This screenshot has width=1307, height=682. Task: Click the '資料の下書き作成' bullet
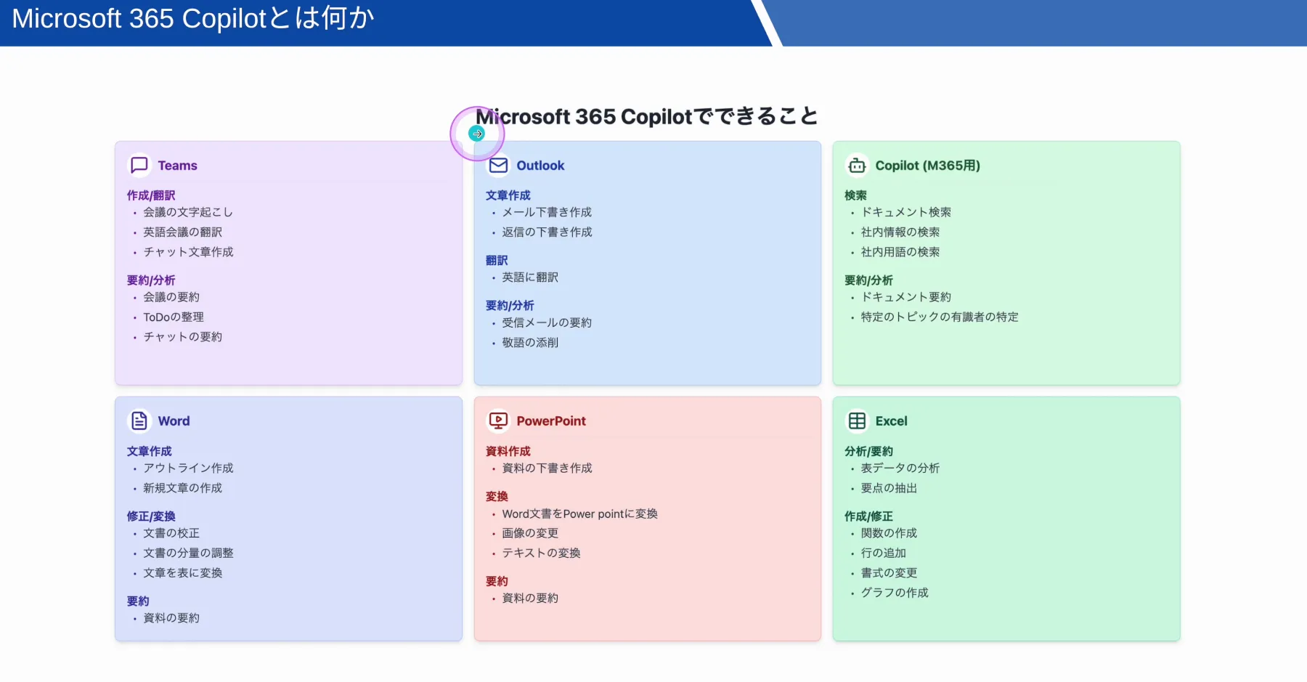coord(547,468)
